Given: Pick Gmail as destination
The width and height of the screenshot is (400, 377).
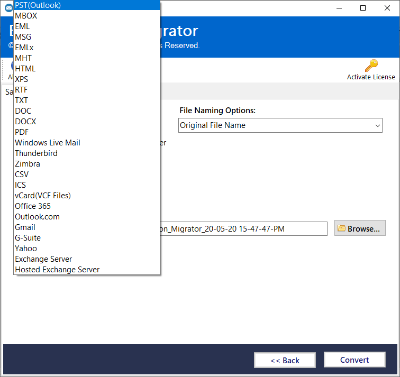Looking at the screenshot, I should (87, 227).
